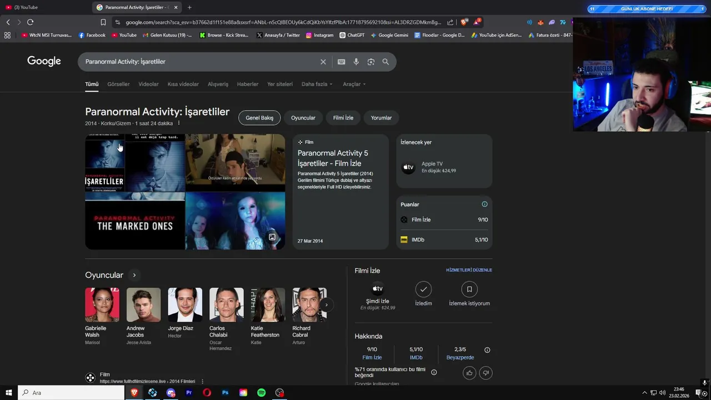Open Andrew Jacobs cast photo

[144, 304]
